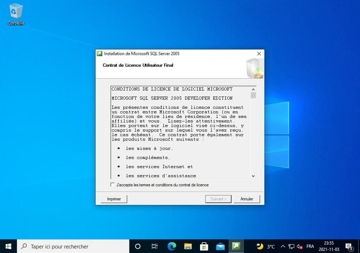Click the license text scrollbar thumb
Viewport: 360px width, 253px height.
[x=253, y=95]
